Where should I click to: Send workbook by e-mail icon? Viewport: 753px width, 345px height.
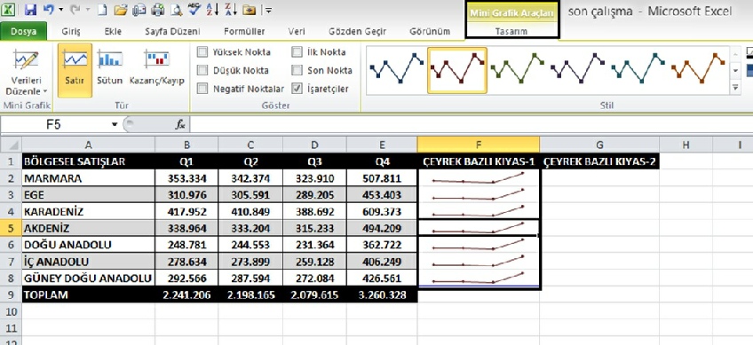(139, 9)
